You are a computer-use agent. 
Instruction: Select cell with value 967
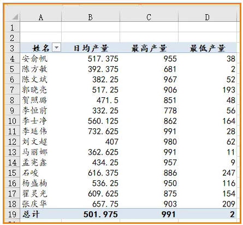click(149, 79)
